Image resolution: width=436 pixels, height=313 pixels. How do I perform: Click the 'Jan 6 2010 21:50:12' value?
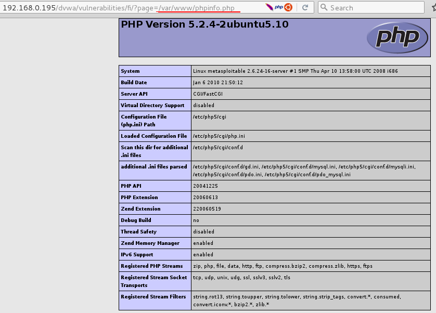click(218, 83)
